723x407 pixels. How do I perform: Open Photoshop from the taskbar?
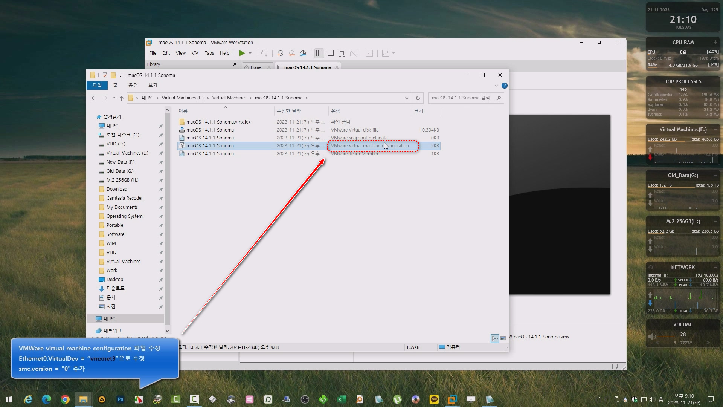coord(120,399)
